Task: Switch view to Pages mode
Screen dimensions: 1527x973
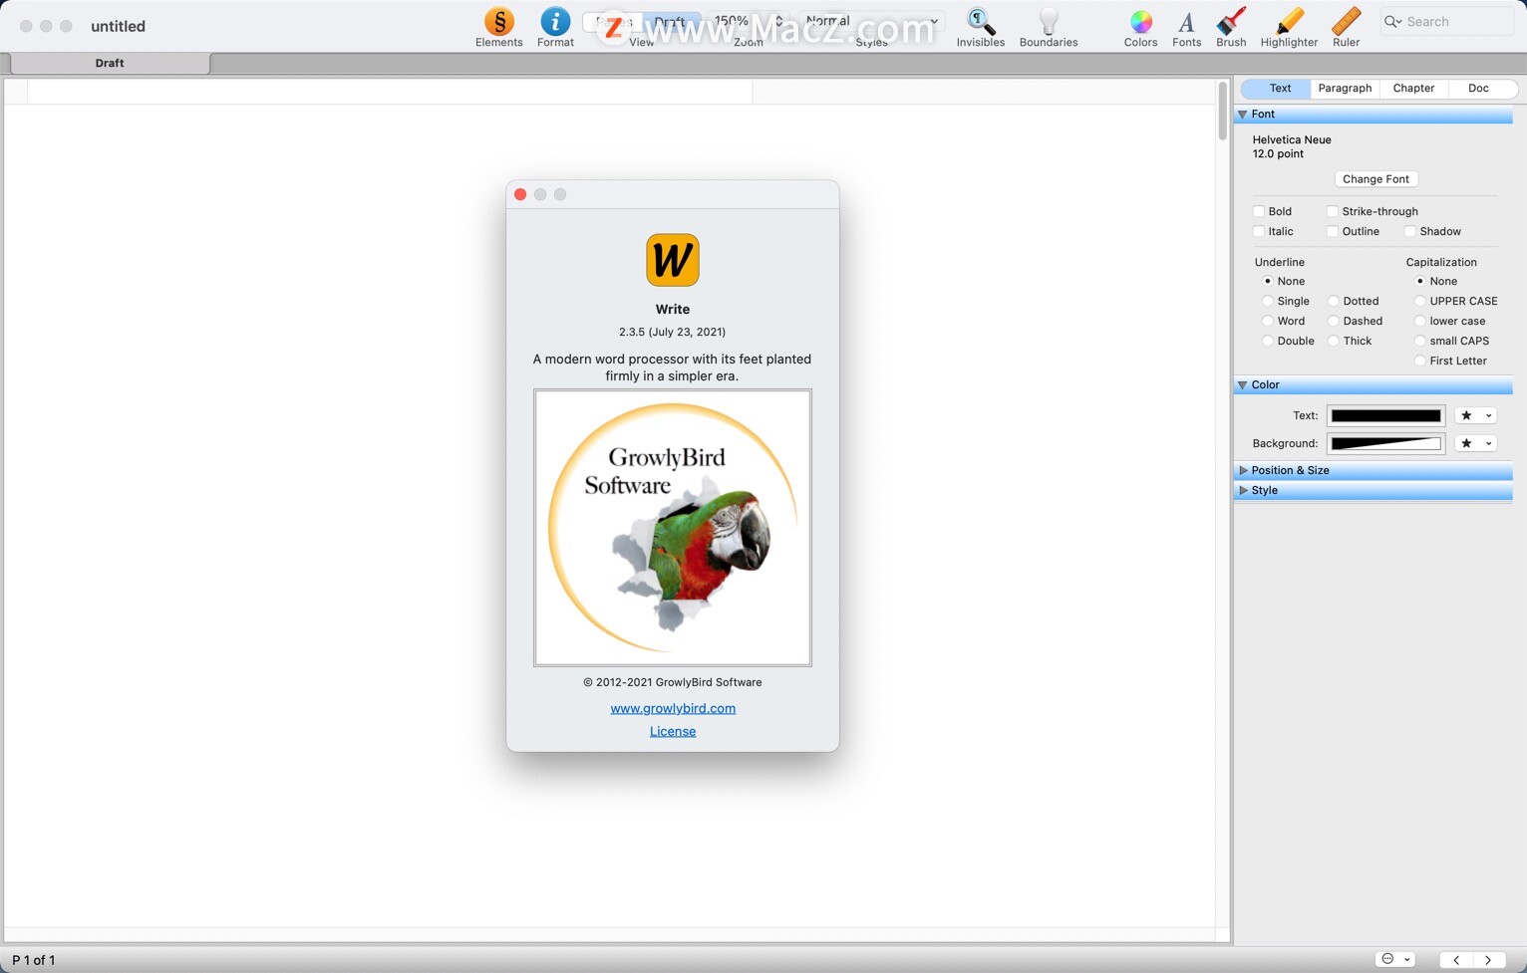Action: pos(611,21)
